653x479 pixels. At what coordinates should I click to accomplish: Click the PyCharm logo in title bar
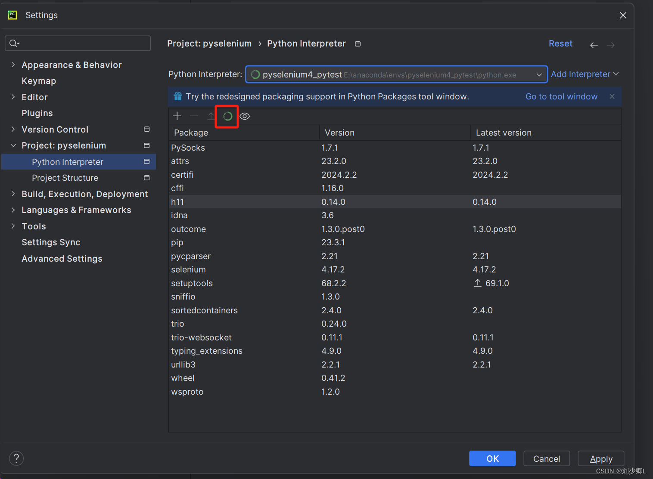tap(12, 15)
